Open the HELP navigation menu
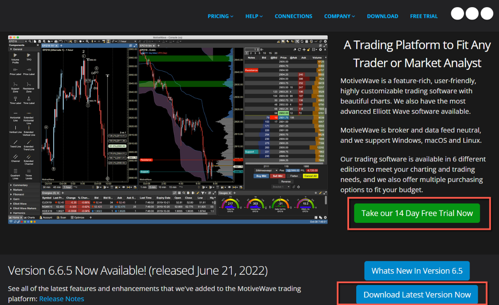Screen dimensions: 499x305 [254, 16]
